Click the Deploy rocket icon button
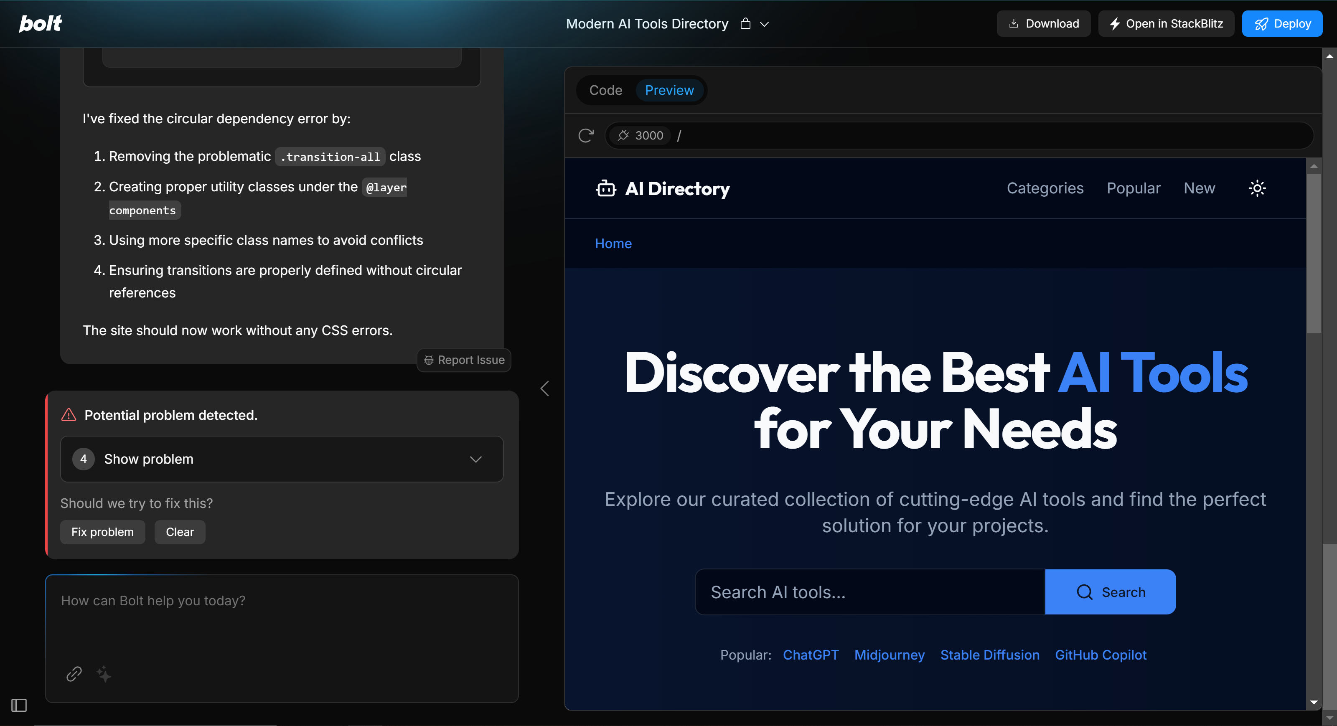Screen dimensions: 1337x726 pyautogui.click(x=1262, y=23)
